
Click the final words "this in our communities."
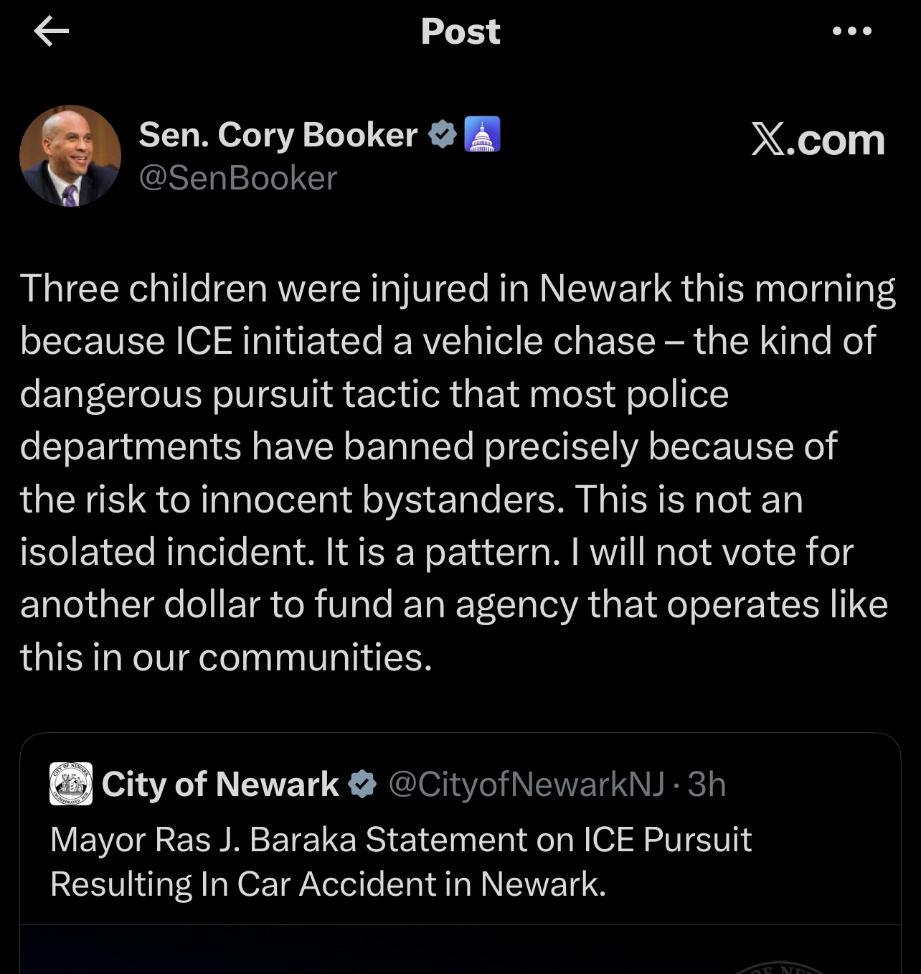coord(226,657)
